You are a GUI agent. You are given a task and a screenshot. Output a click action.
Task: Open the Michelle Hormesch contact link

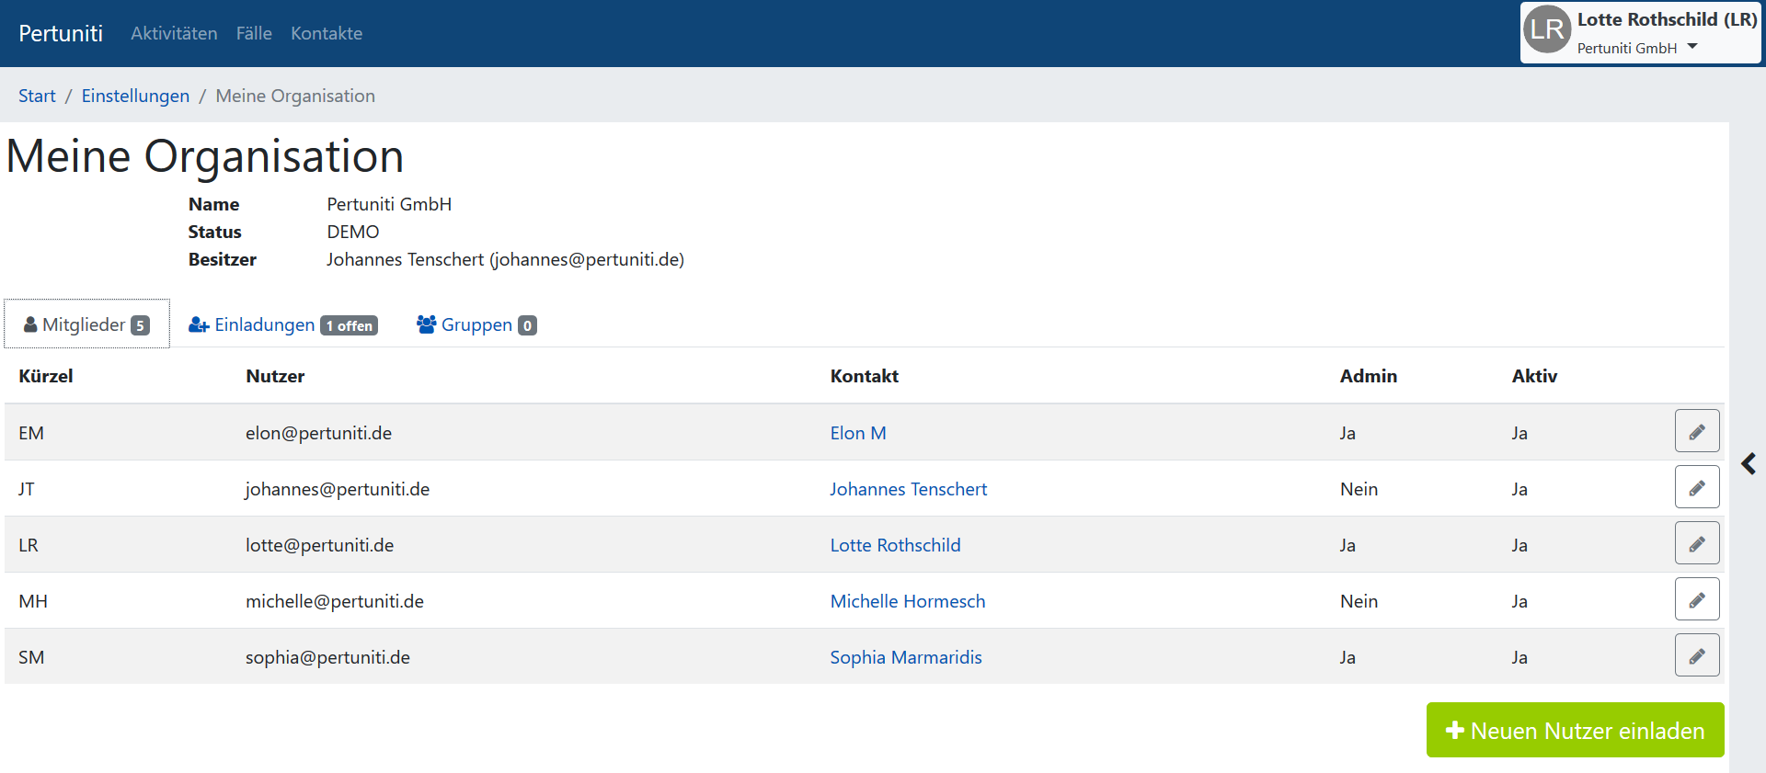908,601
